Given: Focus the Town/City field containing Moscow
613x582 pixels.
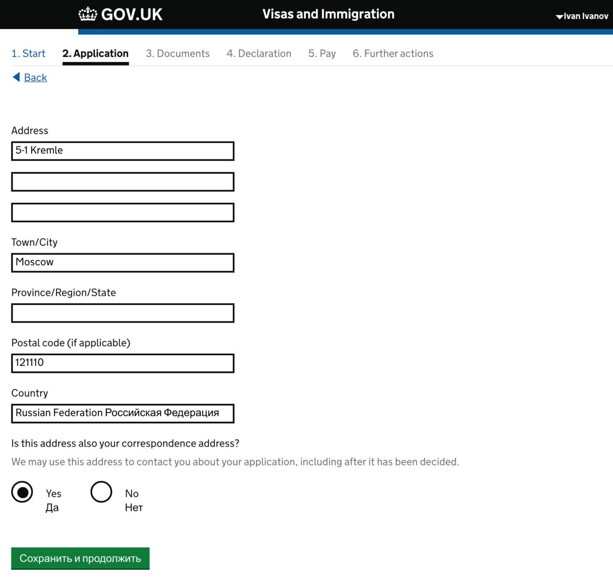Looking at the screenshot, I should 123,263.
